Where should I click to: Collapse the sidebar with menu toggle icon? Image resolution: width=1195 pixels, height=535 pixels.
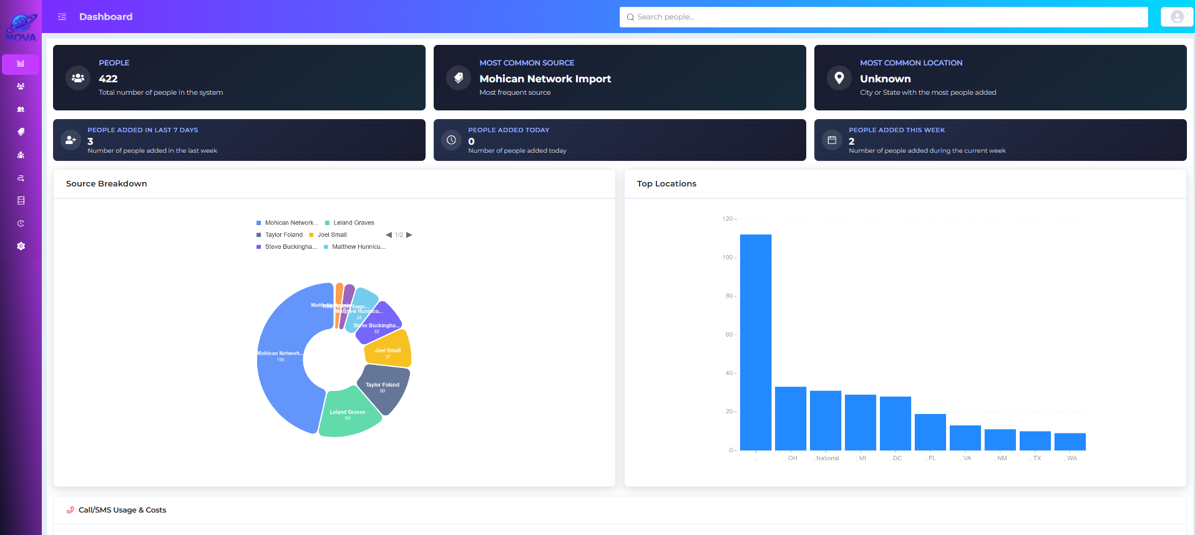62,17
